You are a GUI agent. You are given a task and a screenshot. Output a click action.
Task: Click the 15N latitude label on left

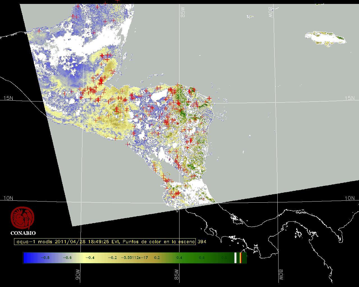(8, 98)
